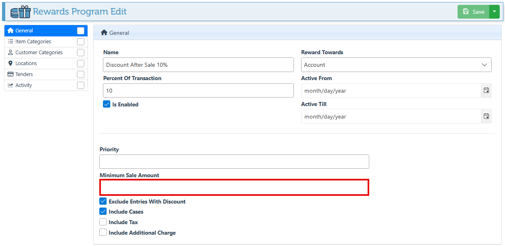Open the Active Till calendar picker icon

486,117
